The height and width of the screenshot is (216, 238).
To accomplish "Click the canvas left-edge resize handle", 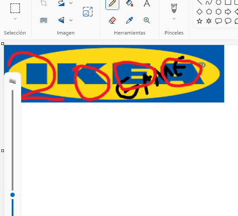I will tap(3, 151).
